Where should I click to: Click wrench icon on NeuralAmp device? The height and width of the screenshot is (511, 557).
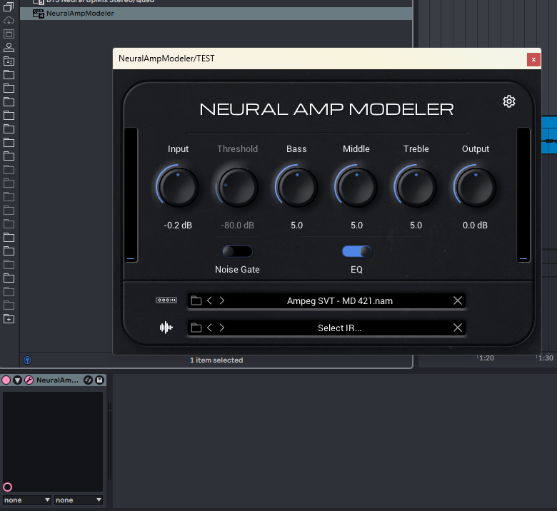[29, 380]
